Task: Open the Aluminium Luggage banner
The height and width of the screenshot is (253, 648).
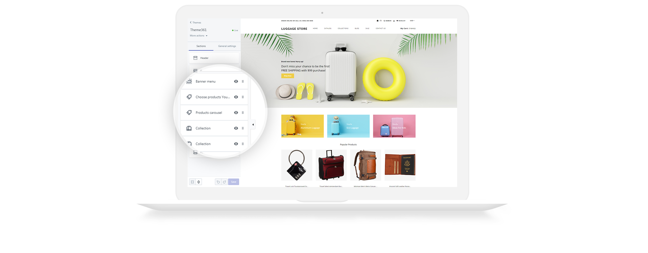Action: pos(302,126)
